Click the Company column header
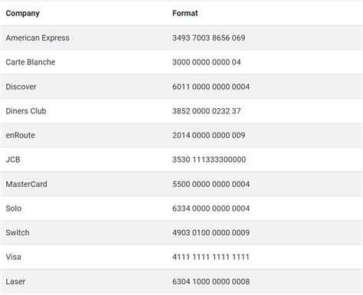Viewport: 363px width, 295px height. pyautogui.click(x=22, y=13)
